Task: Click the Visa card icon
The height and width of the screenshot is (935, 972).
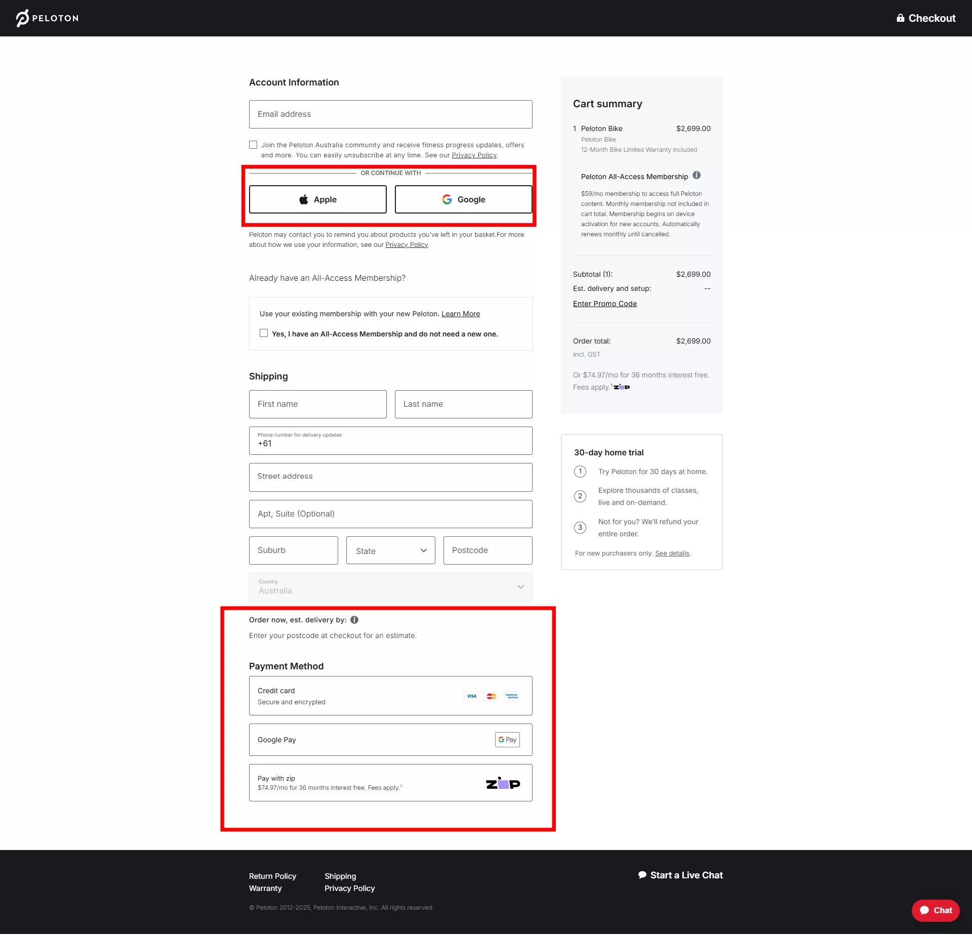Action: 471,696
